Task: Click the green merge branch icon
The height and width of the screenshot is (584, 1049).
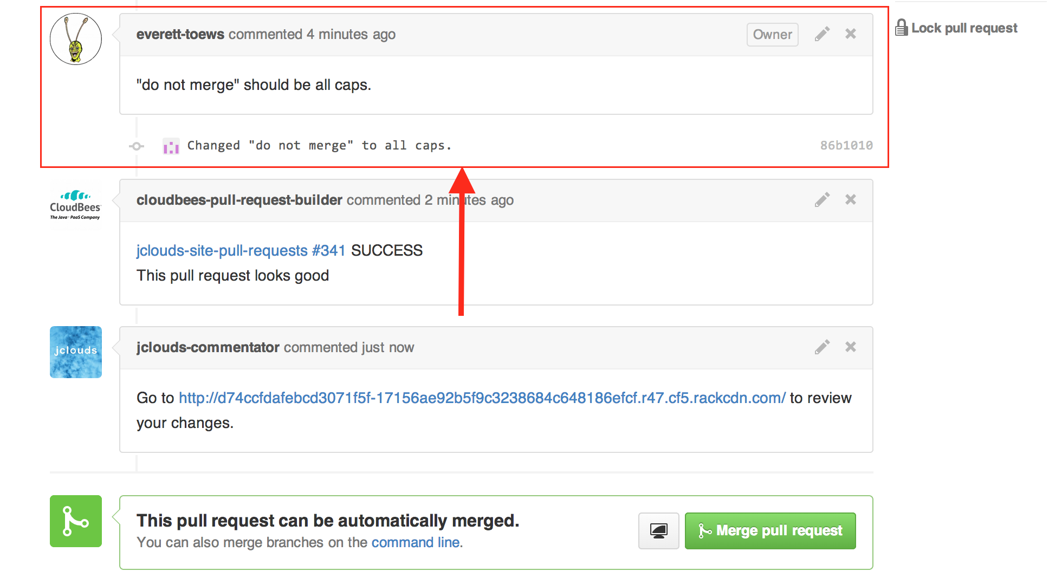Action: click(76, 521)
